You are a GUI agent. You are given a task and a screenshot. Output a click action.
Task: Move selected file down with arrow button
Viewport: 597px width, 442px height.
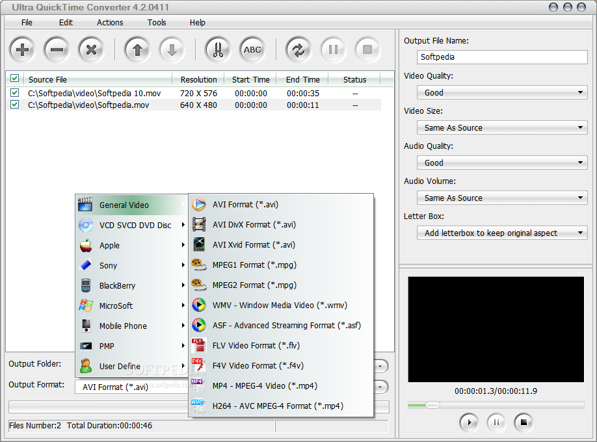172,49
